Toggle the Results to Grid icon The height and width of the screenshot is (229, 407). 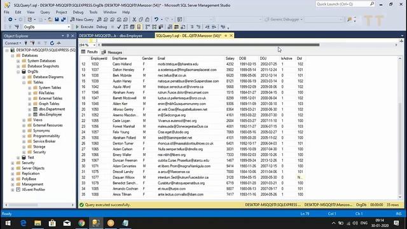(176, 27)
